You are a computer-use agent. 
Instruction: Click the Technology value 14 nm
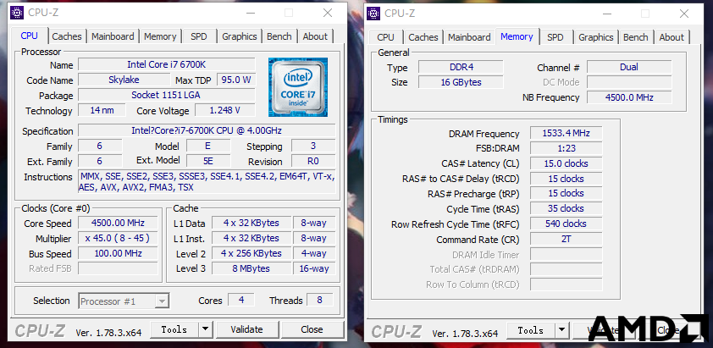pos(102,110)
